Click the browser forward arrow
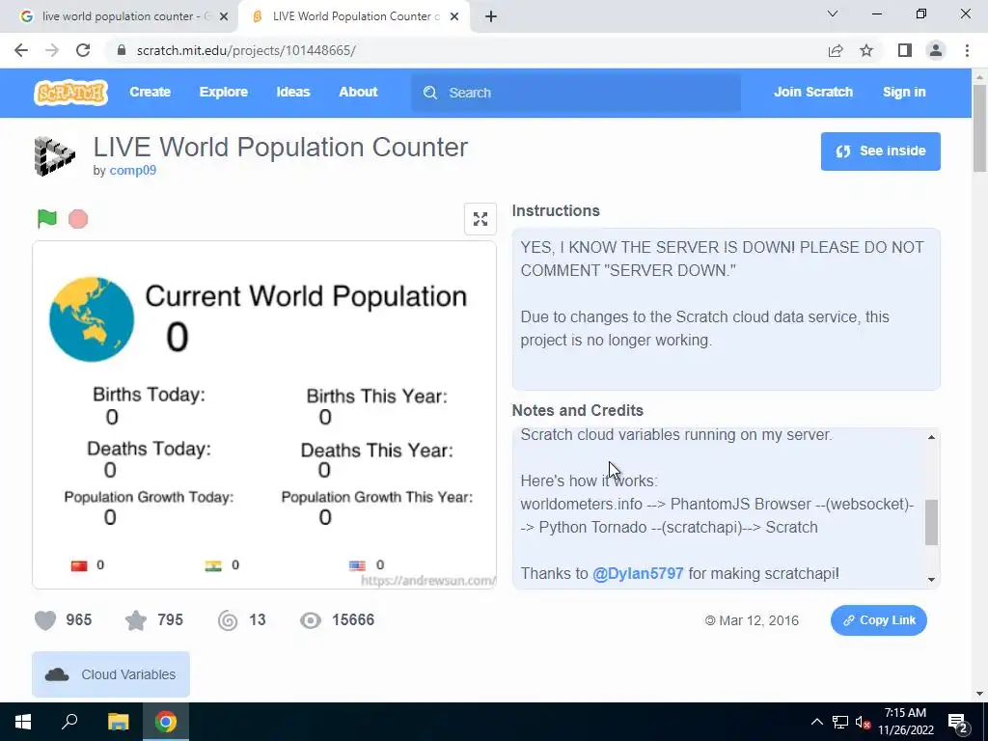This screenshot has height=741, width=988. [52, 50]
